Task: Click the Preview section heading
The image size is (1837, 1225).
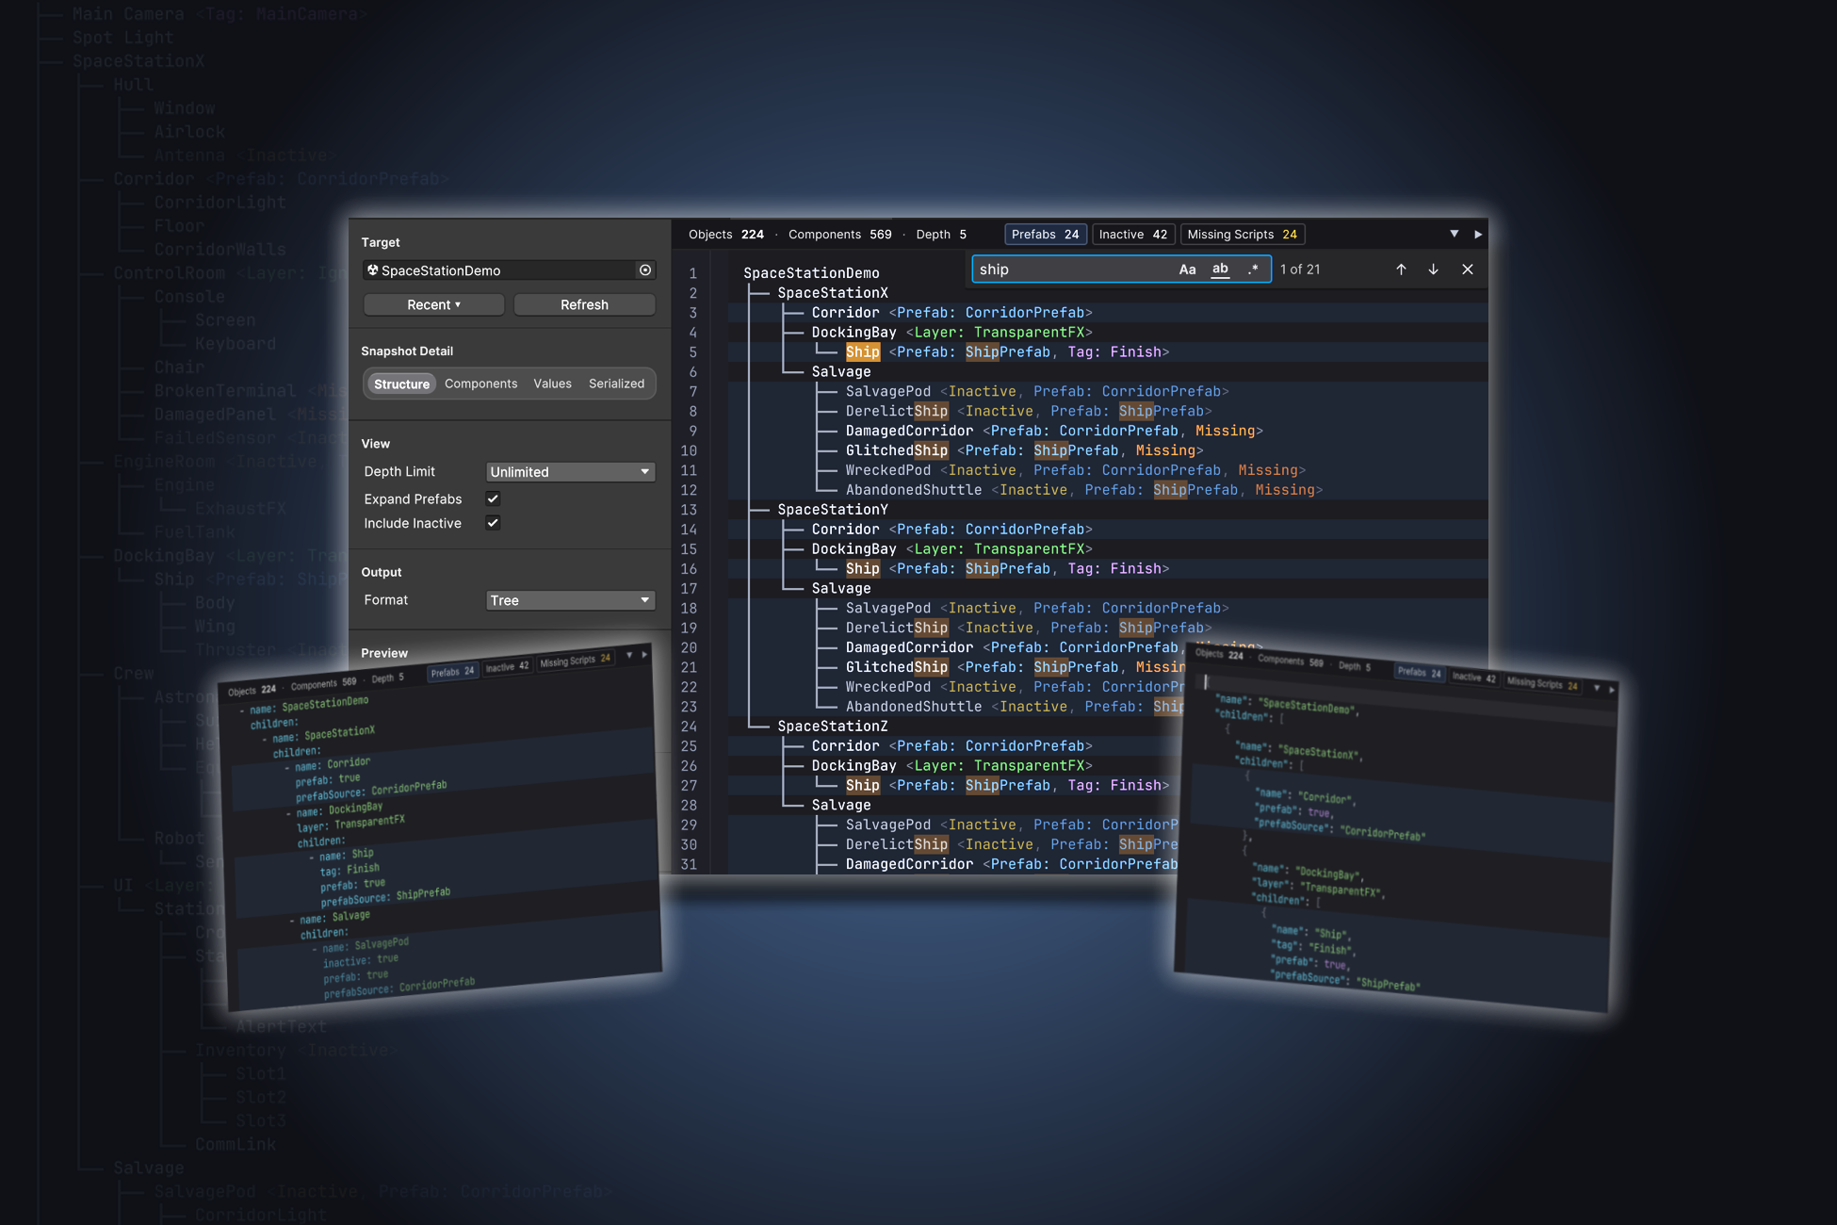Action: point(384,653)
